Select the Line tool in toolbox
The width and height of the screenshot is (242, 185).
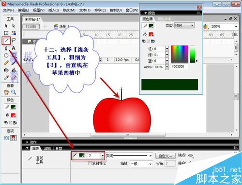tap(6, 41)
